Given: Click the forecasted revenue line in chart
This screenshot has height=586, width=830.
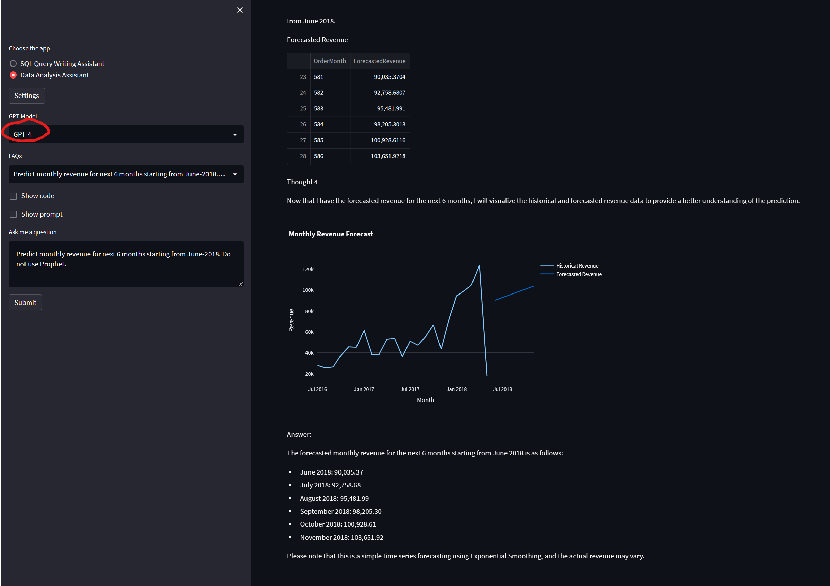Looking at the screenshot, I should coord(514,293).
